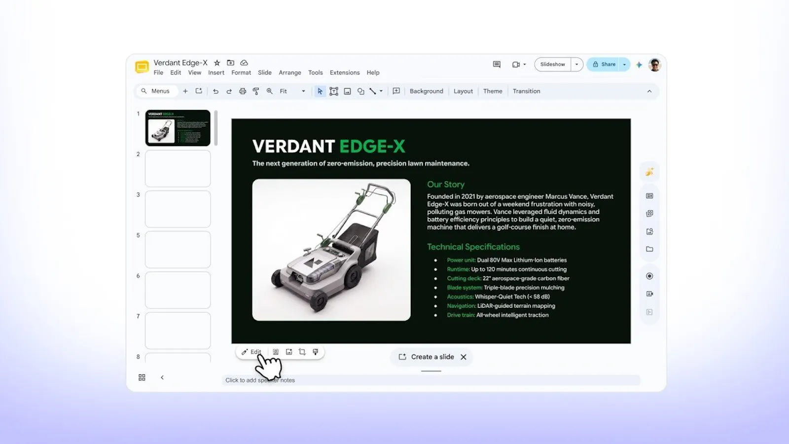The height and width of the screenshot is (444, 789).
Task: Click the Share button
Action: point(604,64)
